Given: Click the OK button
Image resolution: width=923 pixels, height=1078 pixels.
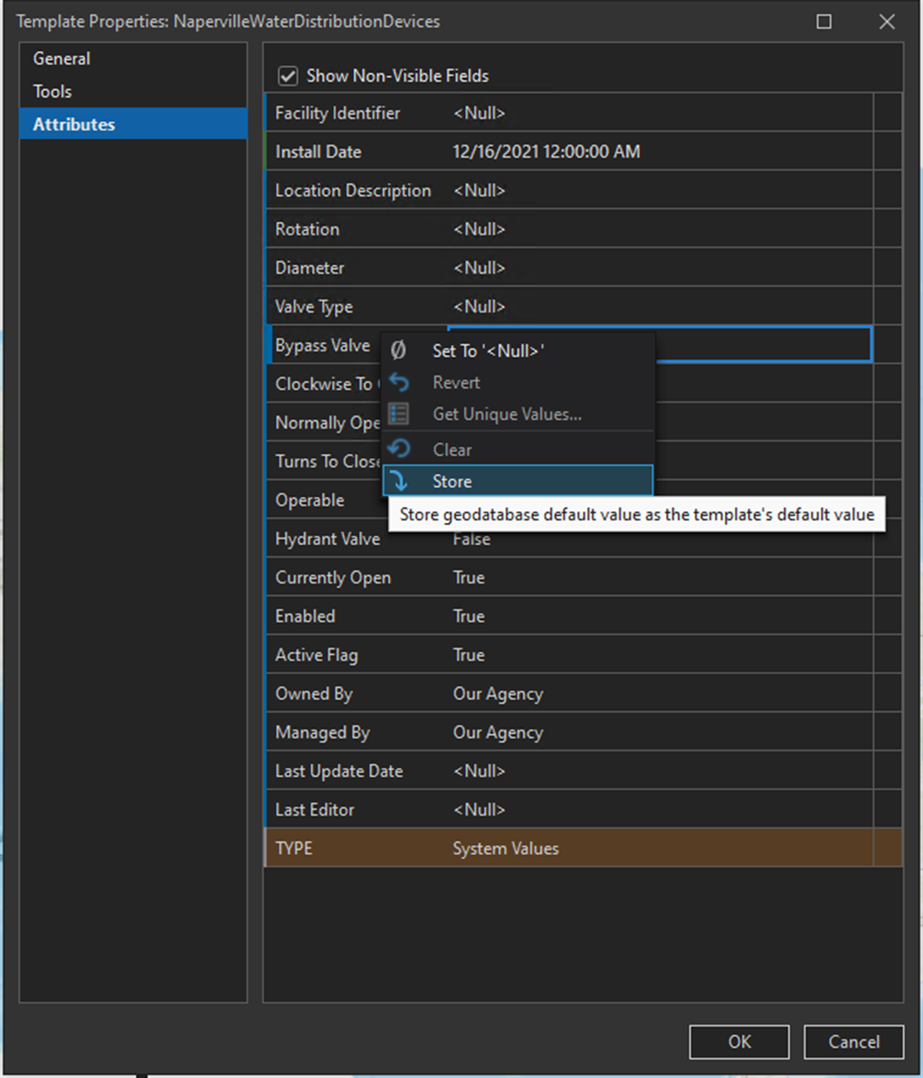Looking at the screenshot, I should tap(739, 1041).
